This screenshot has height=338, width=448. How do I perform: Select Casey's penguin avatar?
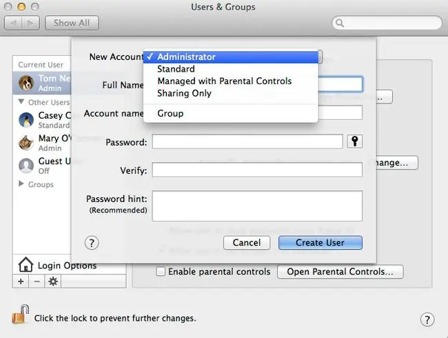[26, 120]
